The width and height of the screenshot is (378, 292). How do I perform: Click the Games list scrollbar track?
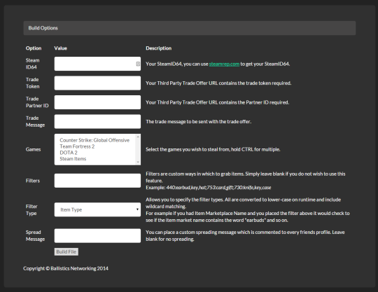click(x=138, y=149)
